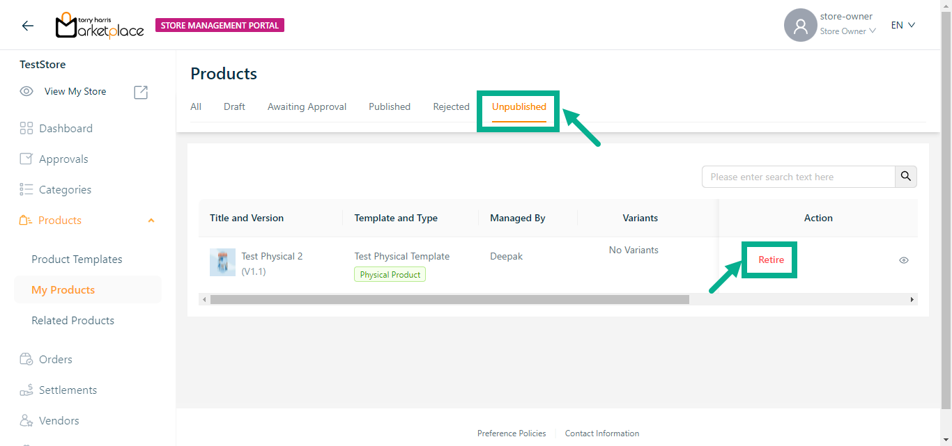The image size is (952, 446).
Task: Open store in new window icon
Action: coord(141,92)
